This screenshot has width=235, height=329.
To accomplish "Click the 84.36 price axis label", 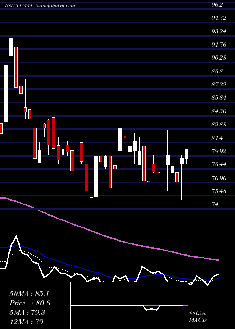I will pyautogui.click(x=219, y=111).
